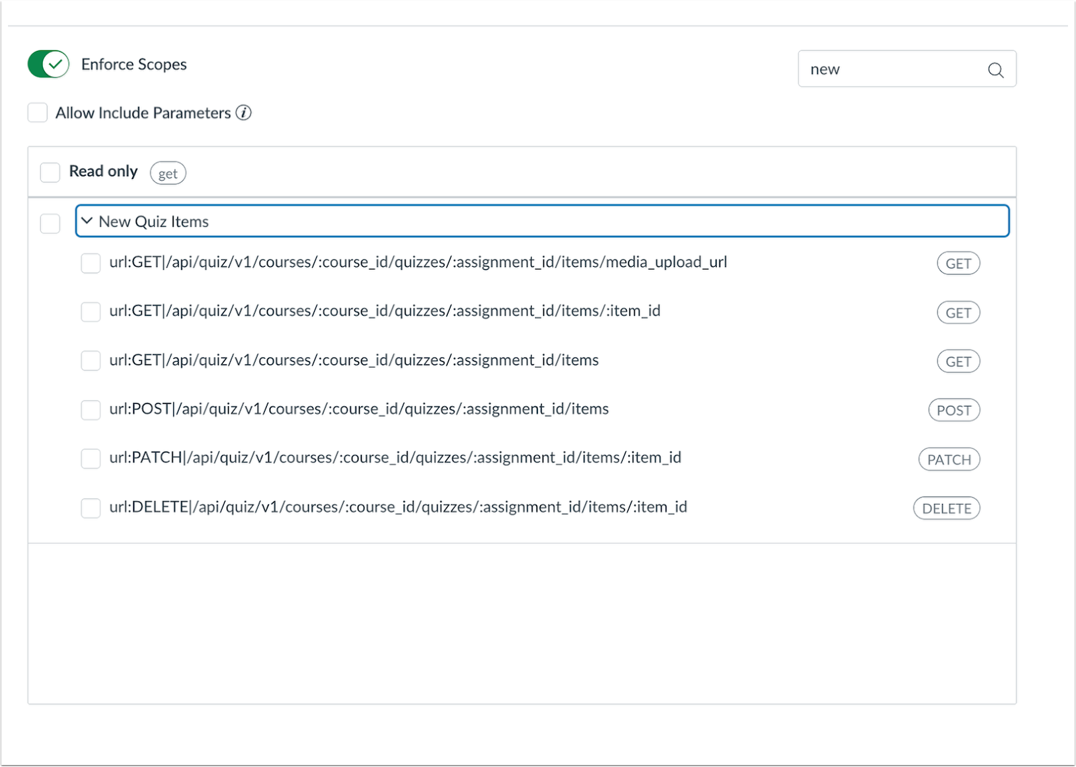Select all New Quiz Items checkbox
1076x767 pixels.
click(x=50, y=223)
